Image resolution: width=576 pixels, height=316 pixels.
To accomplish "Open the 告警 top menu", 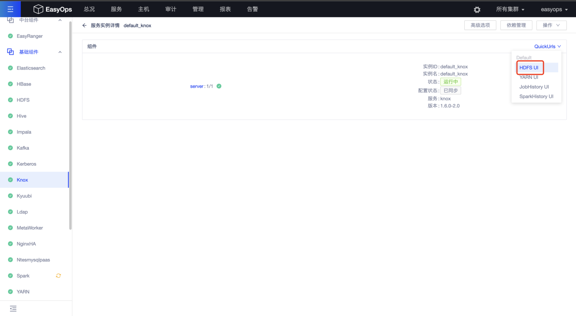I will click(x=252, y=9).
